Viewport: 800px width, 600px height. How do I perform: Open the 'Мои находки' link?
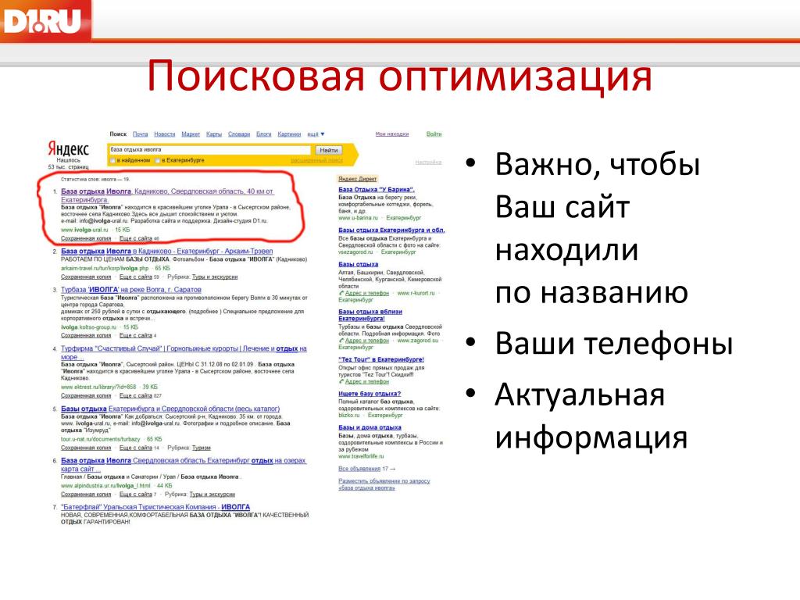point(392,134)
